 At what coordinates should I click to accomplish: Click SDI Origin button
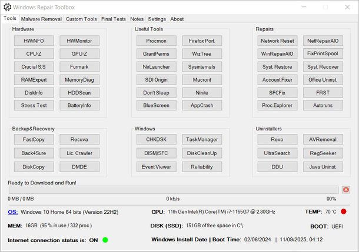click(157, 80)
